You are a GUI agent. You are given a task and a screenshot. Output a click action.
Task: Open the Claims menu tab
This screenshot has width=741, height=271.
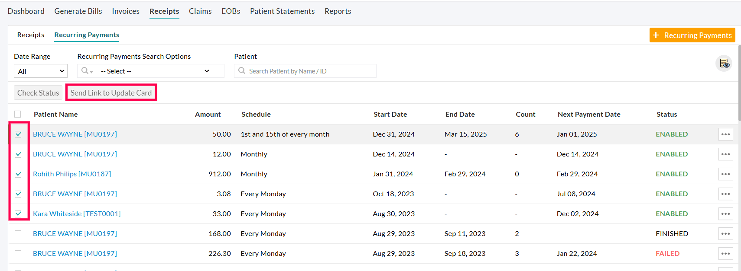coord(200,11)
